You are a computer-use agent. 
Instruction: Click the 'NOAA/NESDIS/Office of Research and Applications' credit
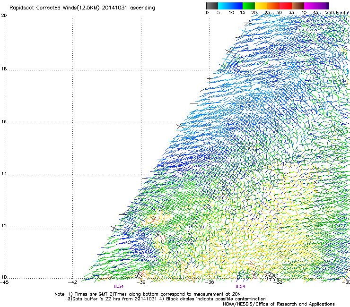pos(279,304)
